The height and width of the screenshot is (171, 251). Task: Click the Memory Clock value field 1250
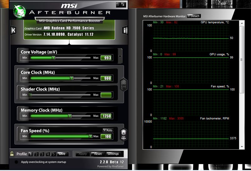pyautogui.click(x=106, y=116)
